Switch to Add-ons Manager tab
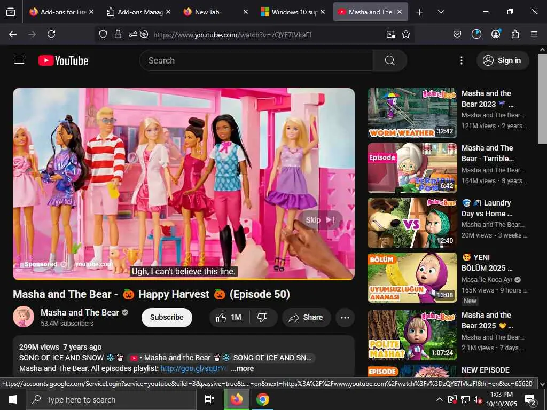Viewport: 547px width, 410px height. click(139, 12)
